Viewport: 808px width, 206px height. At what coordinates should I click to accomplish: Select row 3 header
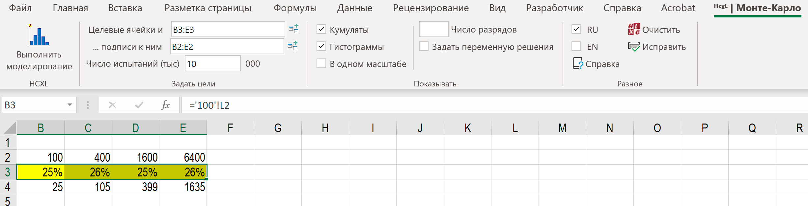pyautogui.click(x=8, y=172)
